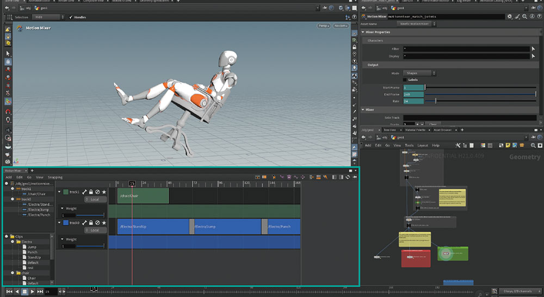
Task: Click the lock icon on track1
Action: pos(91,192)
